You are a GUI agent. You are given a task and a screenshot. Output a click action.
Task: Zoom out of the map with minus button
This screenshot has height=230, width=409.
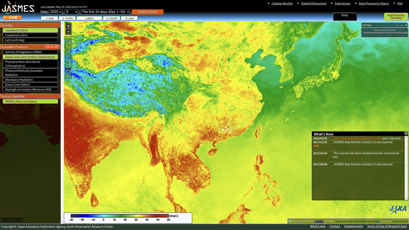pos(69,32)
